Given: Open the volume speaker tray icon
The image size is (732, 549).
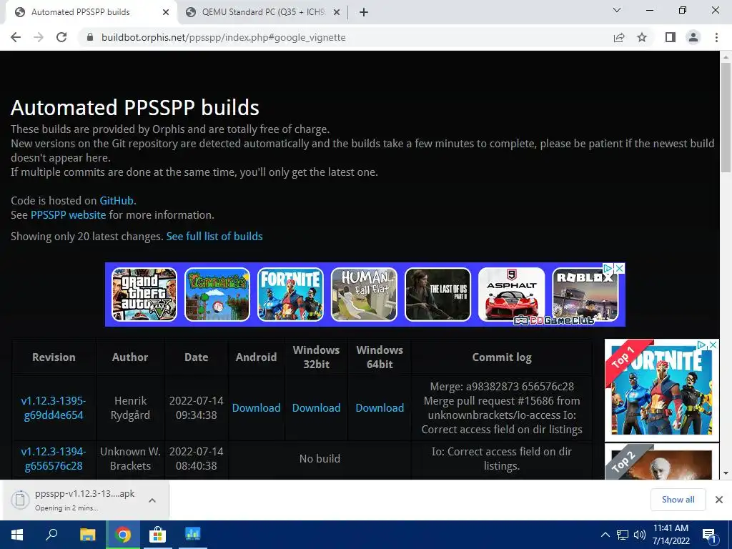Looking at the screenshot, I should pyautogui.click(x=640, y=535).
